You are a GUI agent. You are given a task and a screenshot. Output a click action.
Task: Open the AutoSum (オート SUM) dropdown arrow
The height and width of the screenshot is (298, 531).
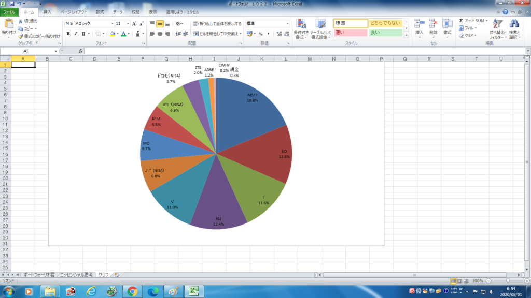point(486,21)
